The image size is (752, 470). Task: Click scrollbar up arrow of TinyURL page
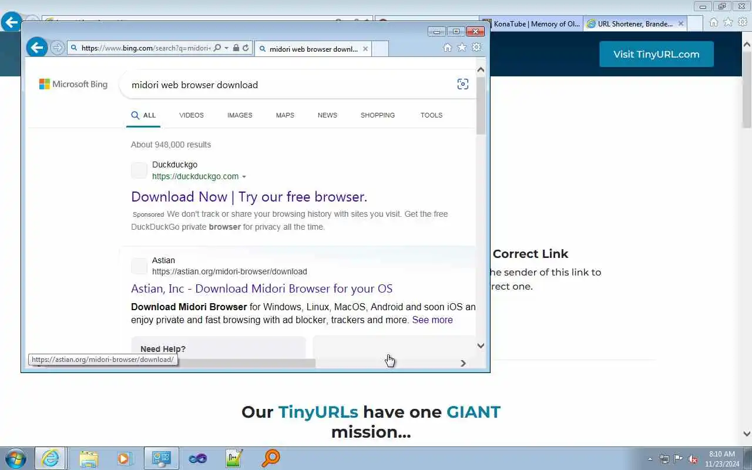pyautogui.click(x=747, y=44)
